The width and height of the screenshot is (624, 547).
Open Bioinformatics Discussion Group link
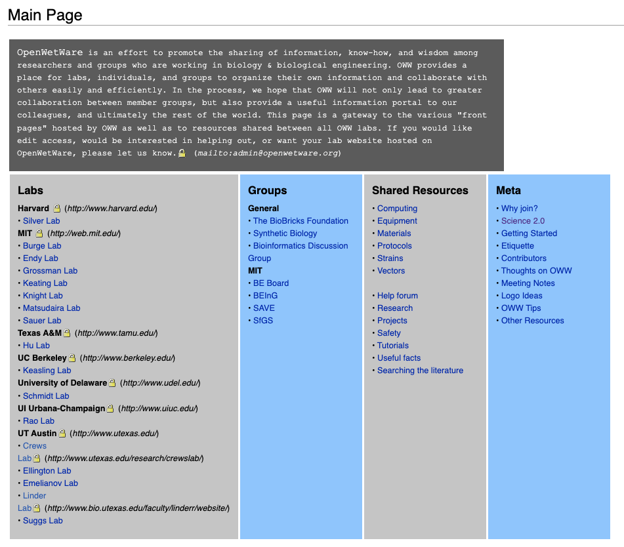pyautogui.click(x=301, y=246)
